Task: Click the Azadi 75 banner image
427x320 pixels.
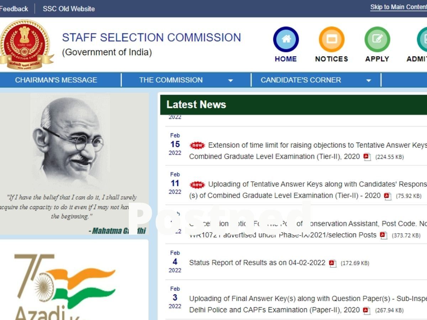Action: click(x=64, y=286)
